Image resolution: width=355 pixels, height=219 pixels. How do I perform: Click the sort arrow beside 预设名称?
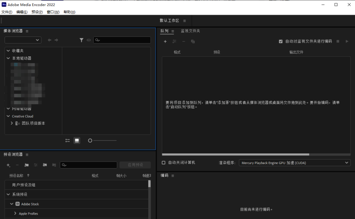click(28, 175)
